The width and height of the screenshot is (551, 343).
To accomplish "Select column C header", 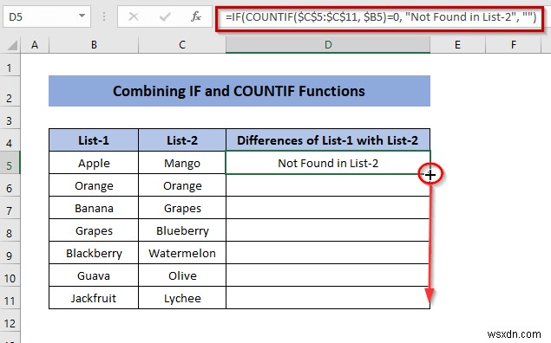I will coord(182,44).
